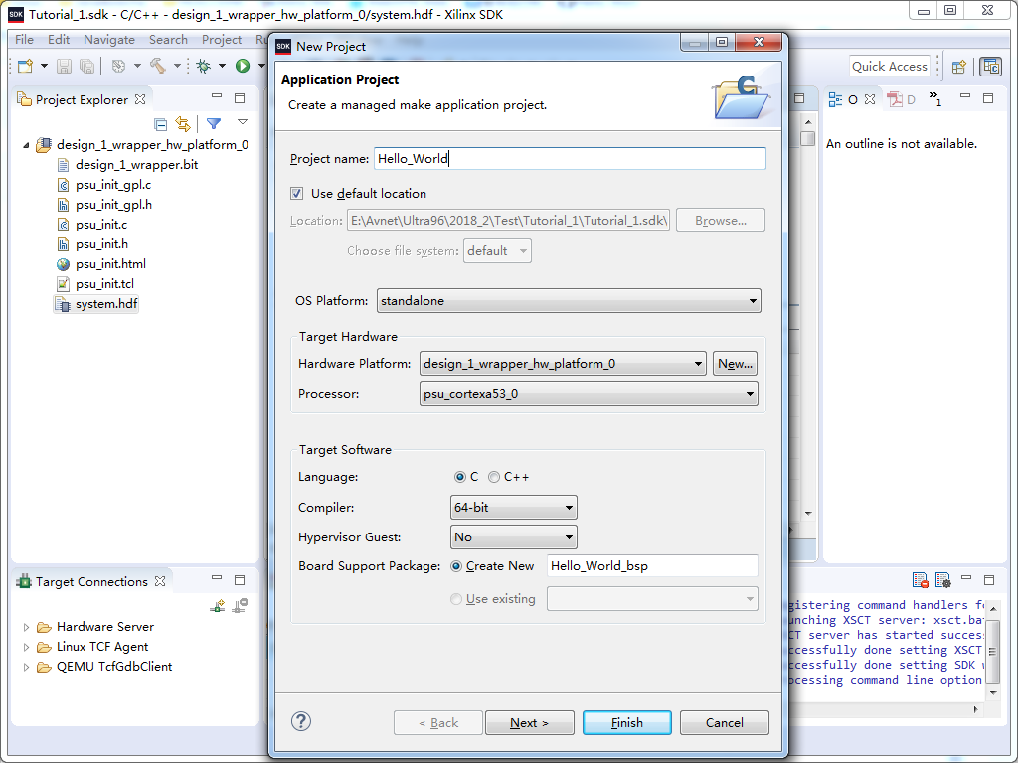Minimize the Target Connections panel

point(217,577)
